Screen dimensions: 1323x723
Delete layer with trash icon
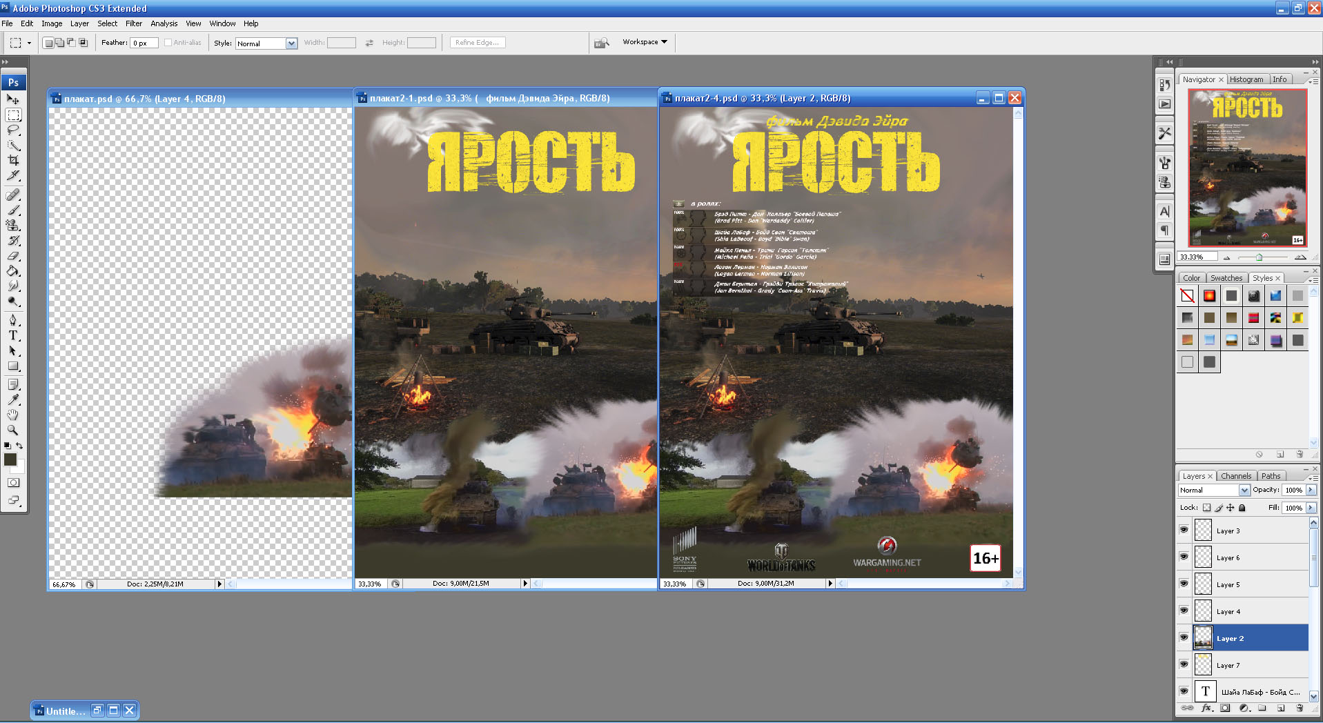pos(1300,708)
